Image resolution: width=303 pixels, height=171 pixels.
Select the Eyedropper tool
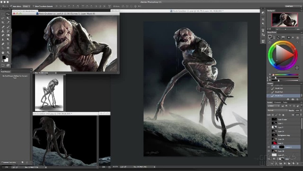[8, 22]
